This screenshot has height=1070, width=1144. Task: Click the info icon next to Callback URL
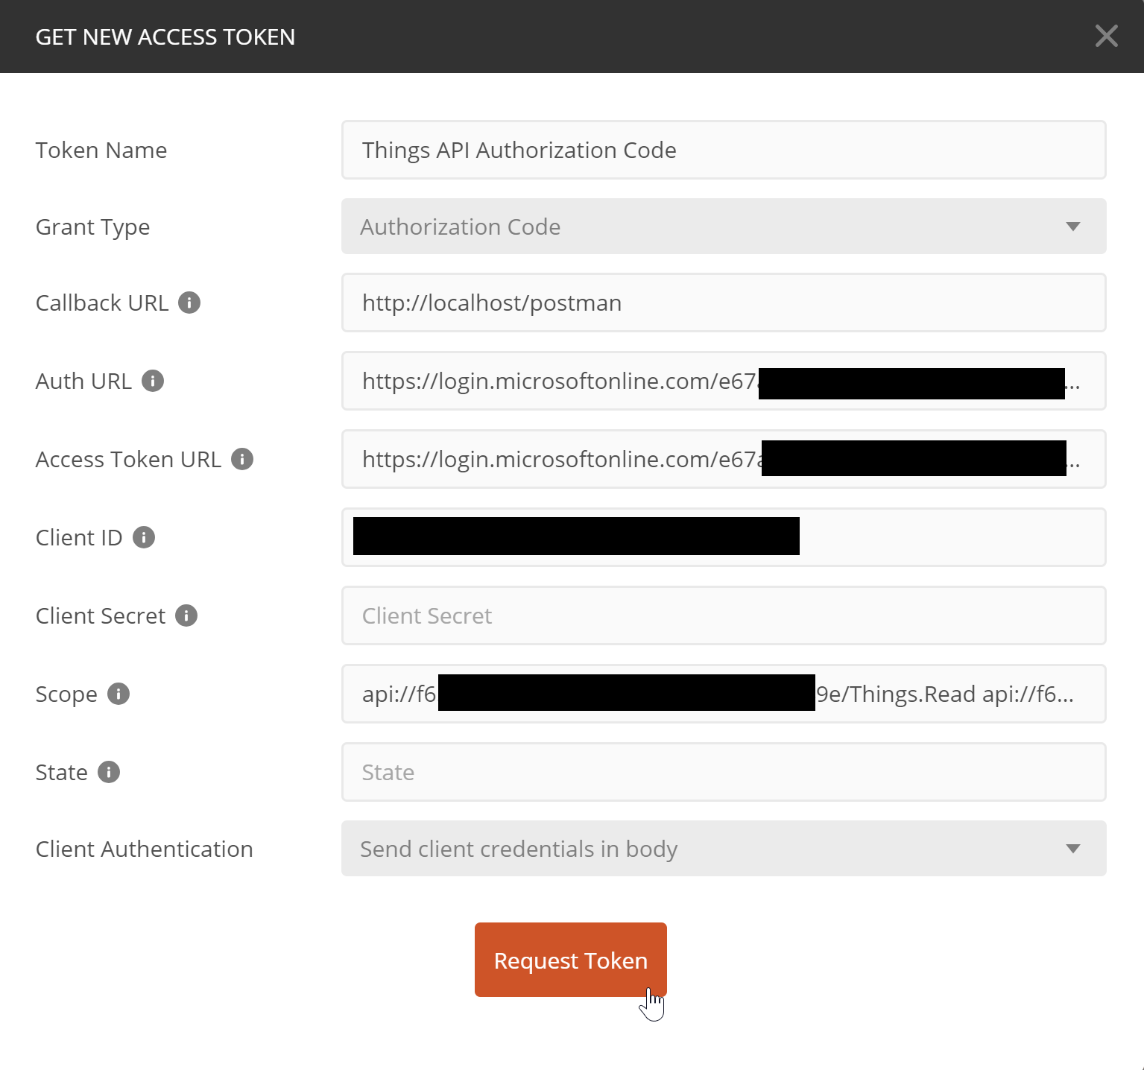pyautogui.click(x=190, y=303)
